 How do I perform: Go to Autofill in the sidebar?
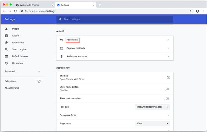pos(16,36)
